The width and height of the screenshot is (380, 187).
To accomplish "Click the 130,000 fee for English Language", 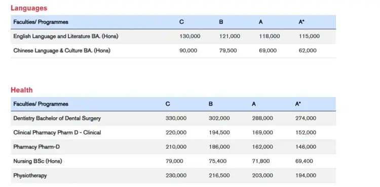I will (x=190, y=36).
